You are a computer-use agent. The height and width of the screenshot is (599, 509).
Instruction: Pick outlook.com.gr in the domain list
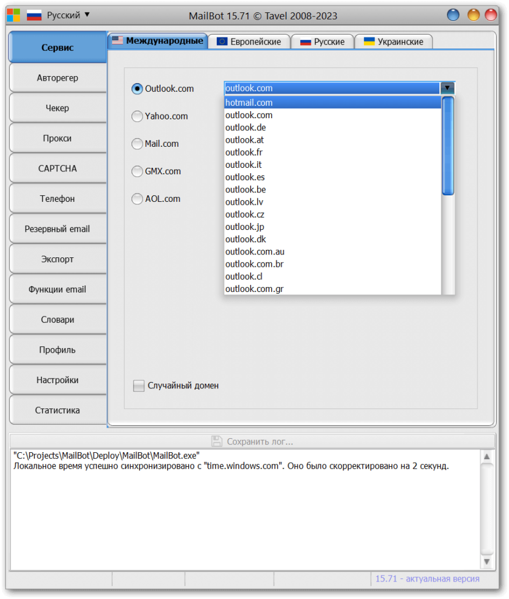pos(333,289)
